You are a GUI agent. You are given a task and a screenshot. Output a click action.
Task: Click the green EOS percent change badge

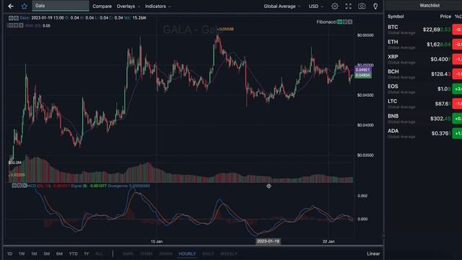tap(457, 89)
